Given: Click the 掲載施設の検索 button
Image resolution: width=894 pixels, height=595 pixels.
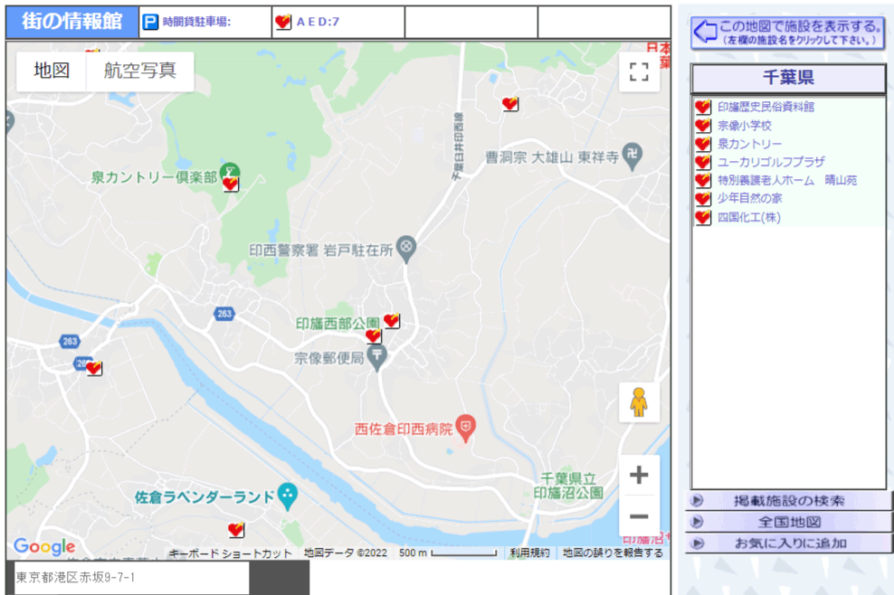Looking at the screenshot, I should 788,501.
